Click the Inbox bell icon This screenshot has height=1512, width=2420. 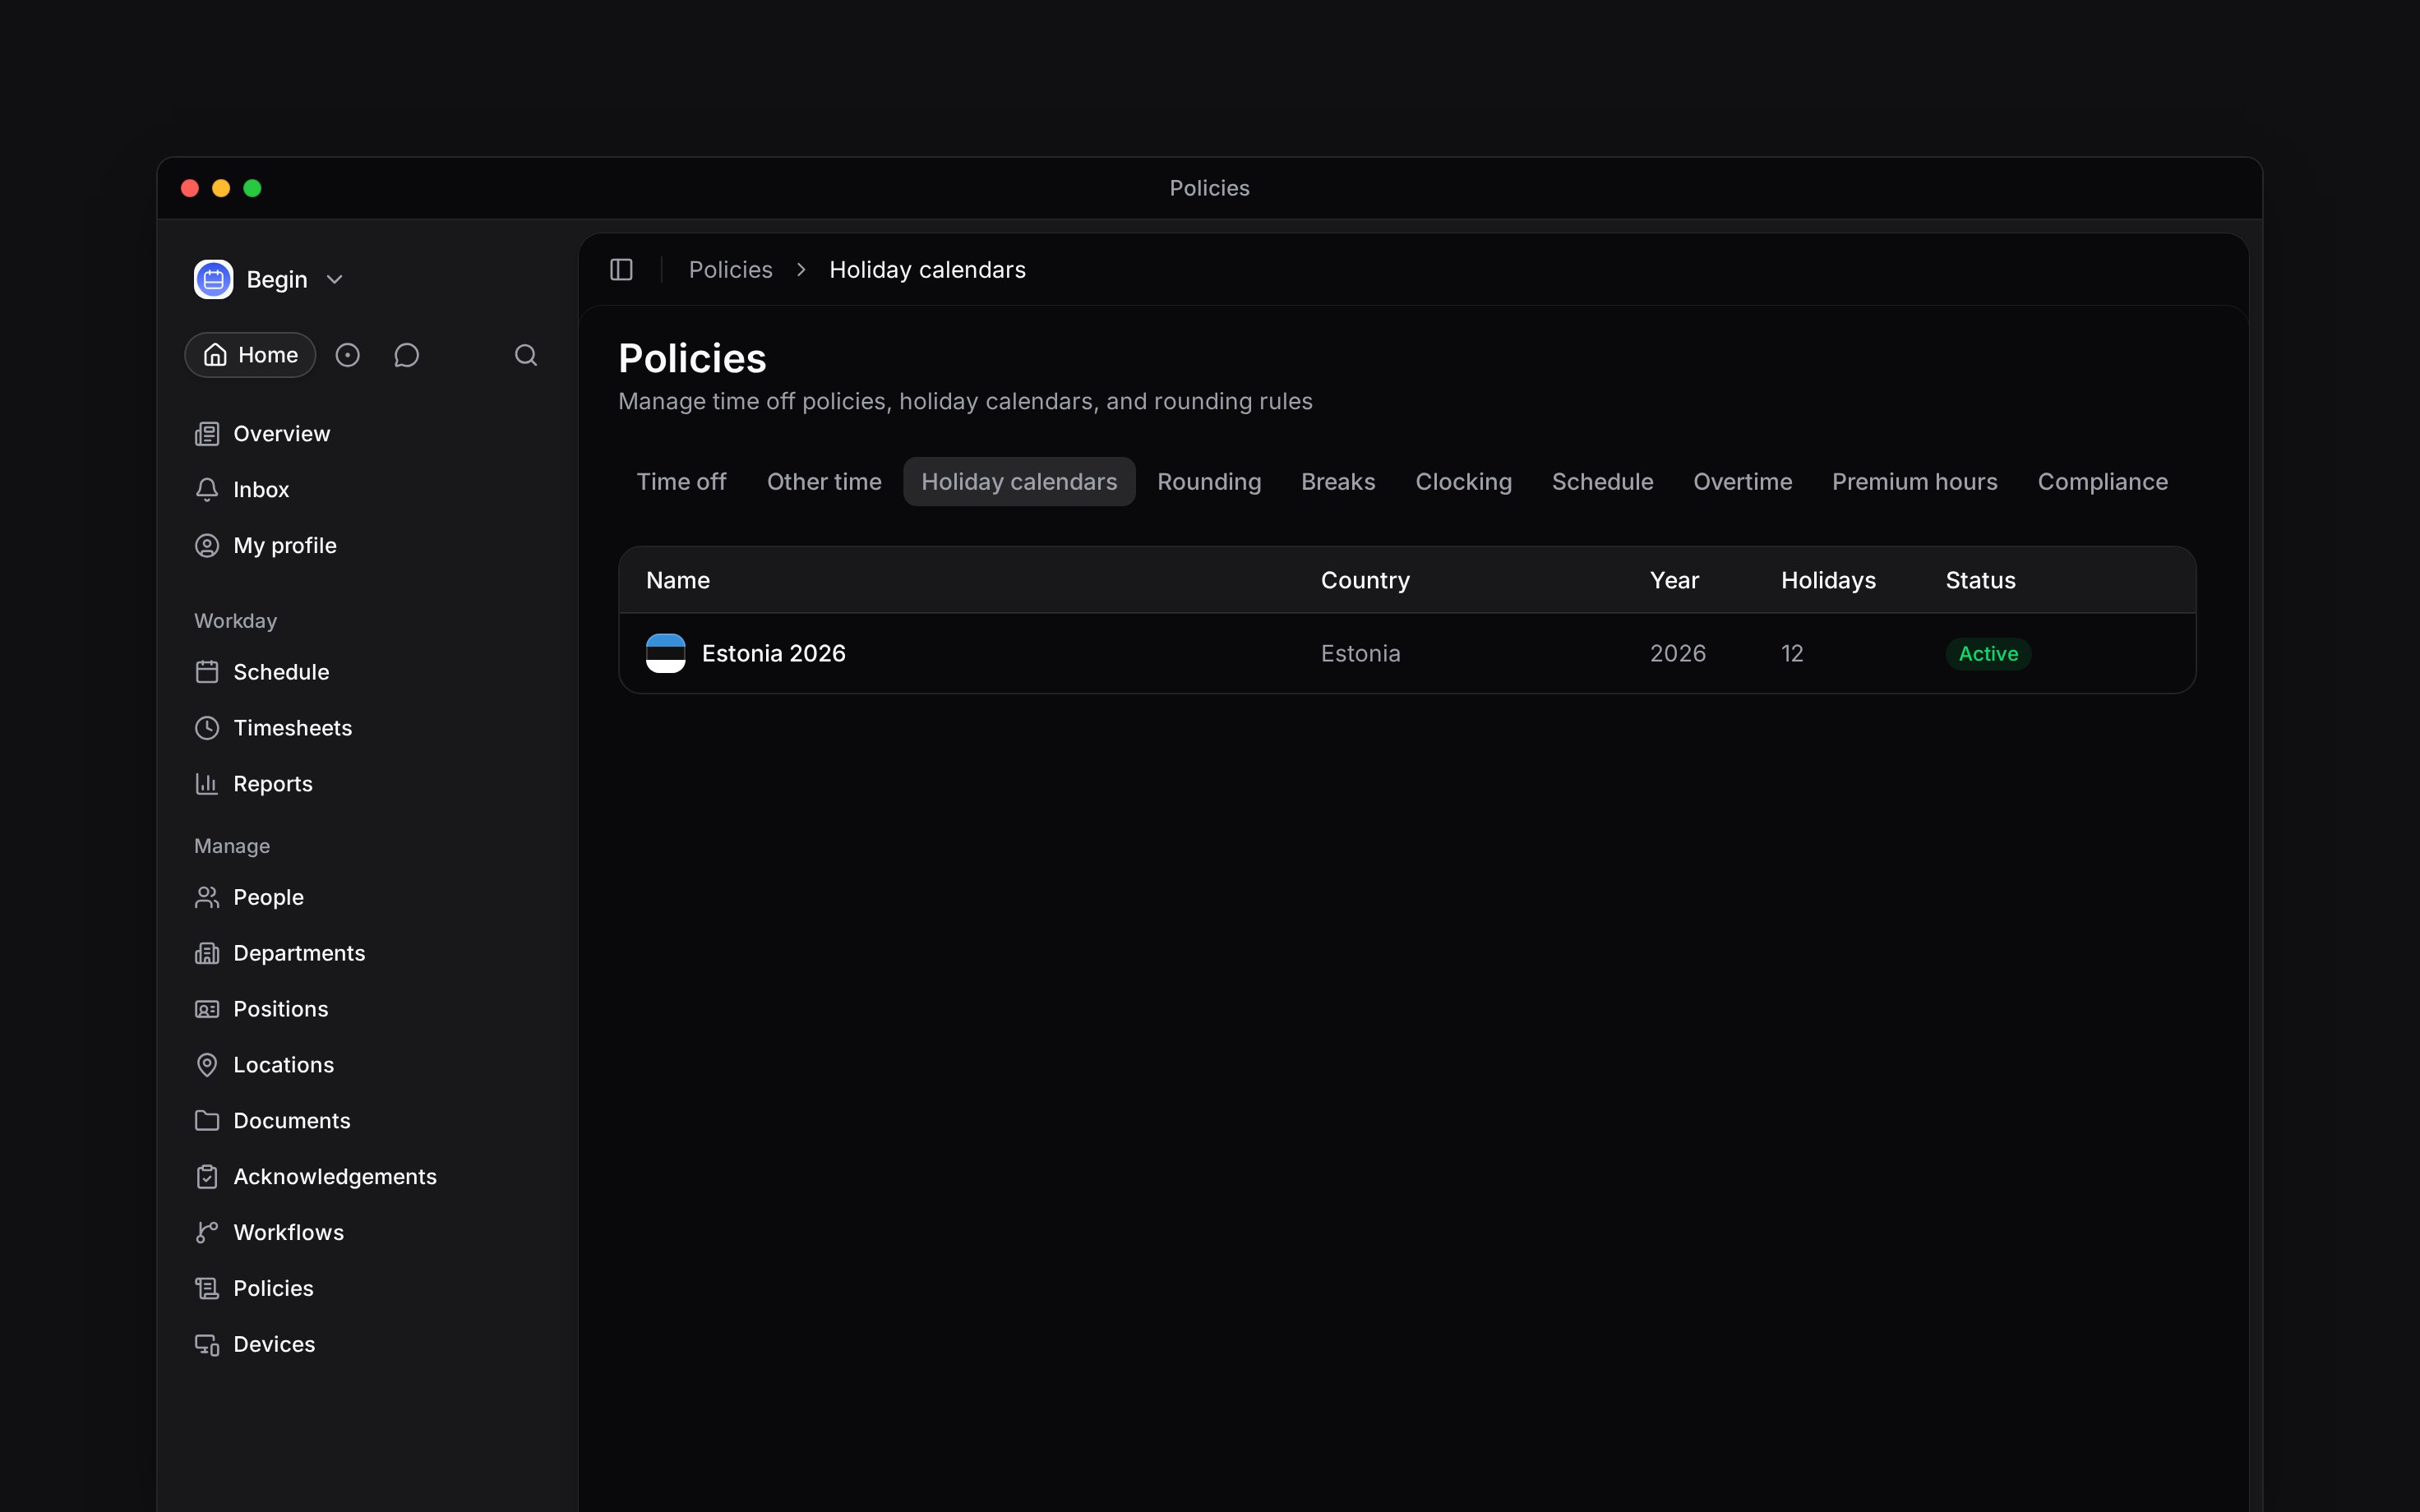click(207, 490)
